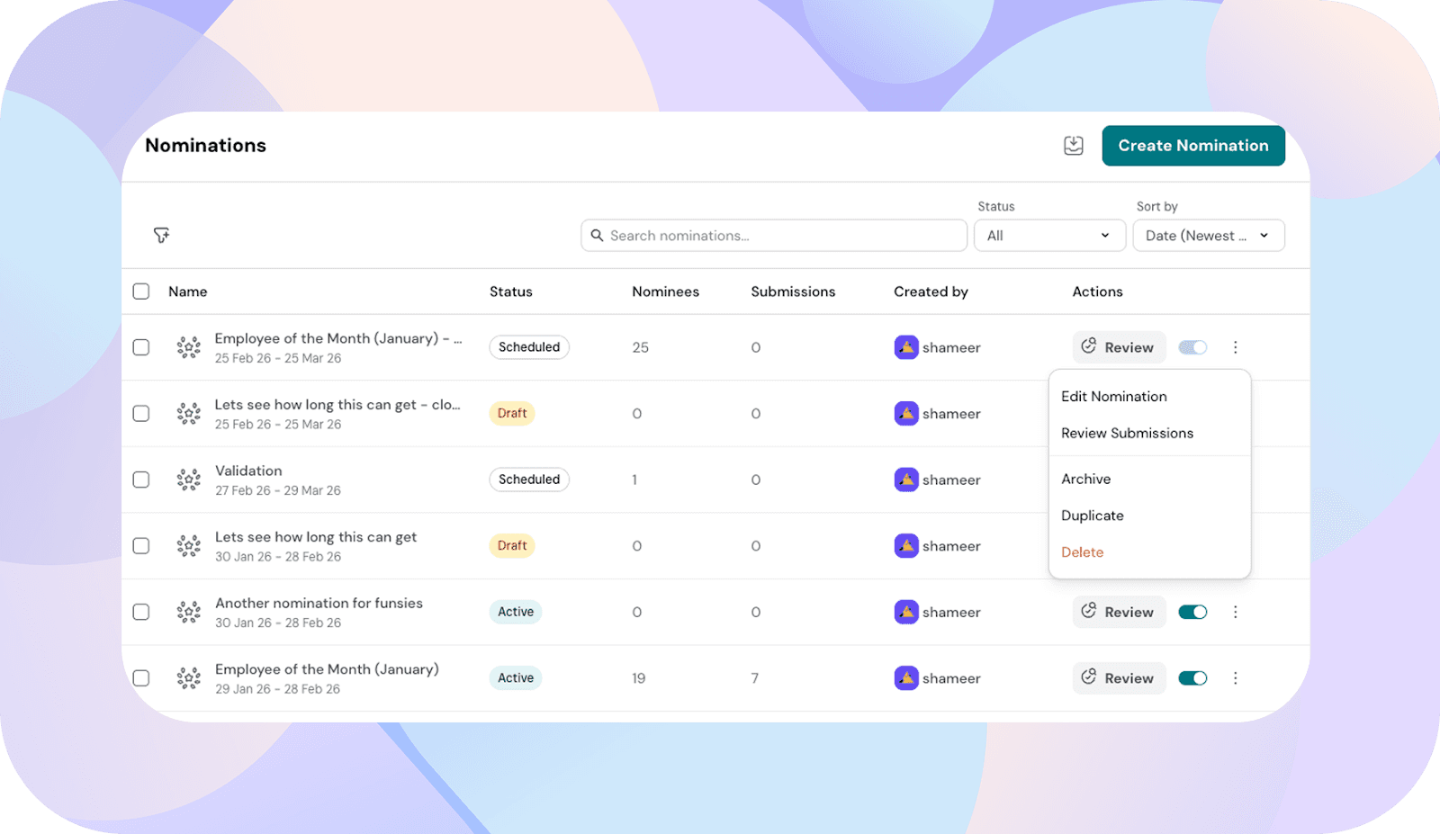This screenshot has width=1440, height=834.
Task: Open the add filter funnel icon
Action: tap(161, 236)
